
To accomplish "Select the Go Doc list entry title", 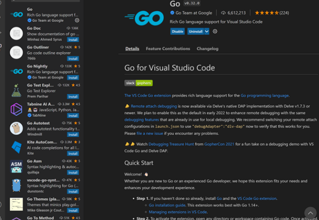I will pos(34,28).
